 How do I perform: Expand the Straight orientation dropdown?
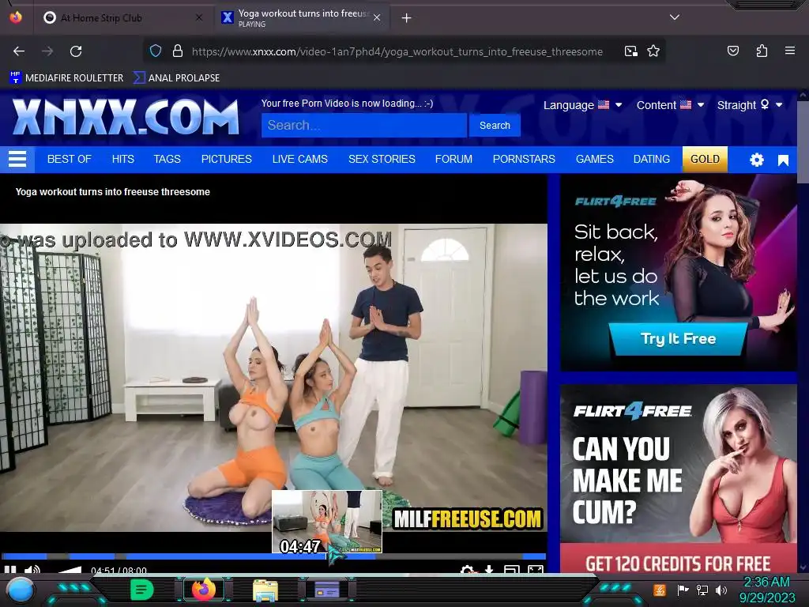pyautogui.click(x=750, y=105)
